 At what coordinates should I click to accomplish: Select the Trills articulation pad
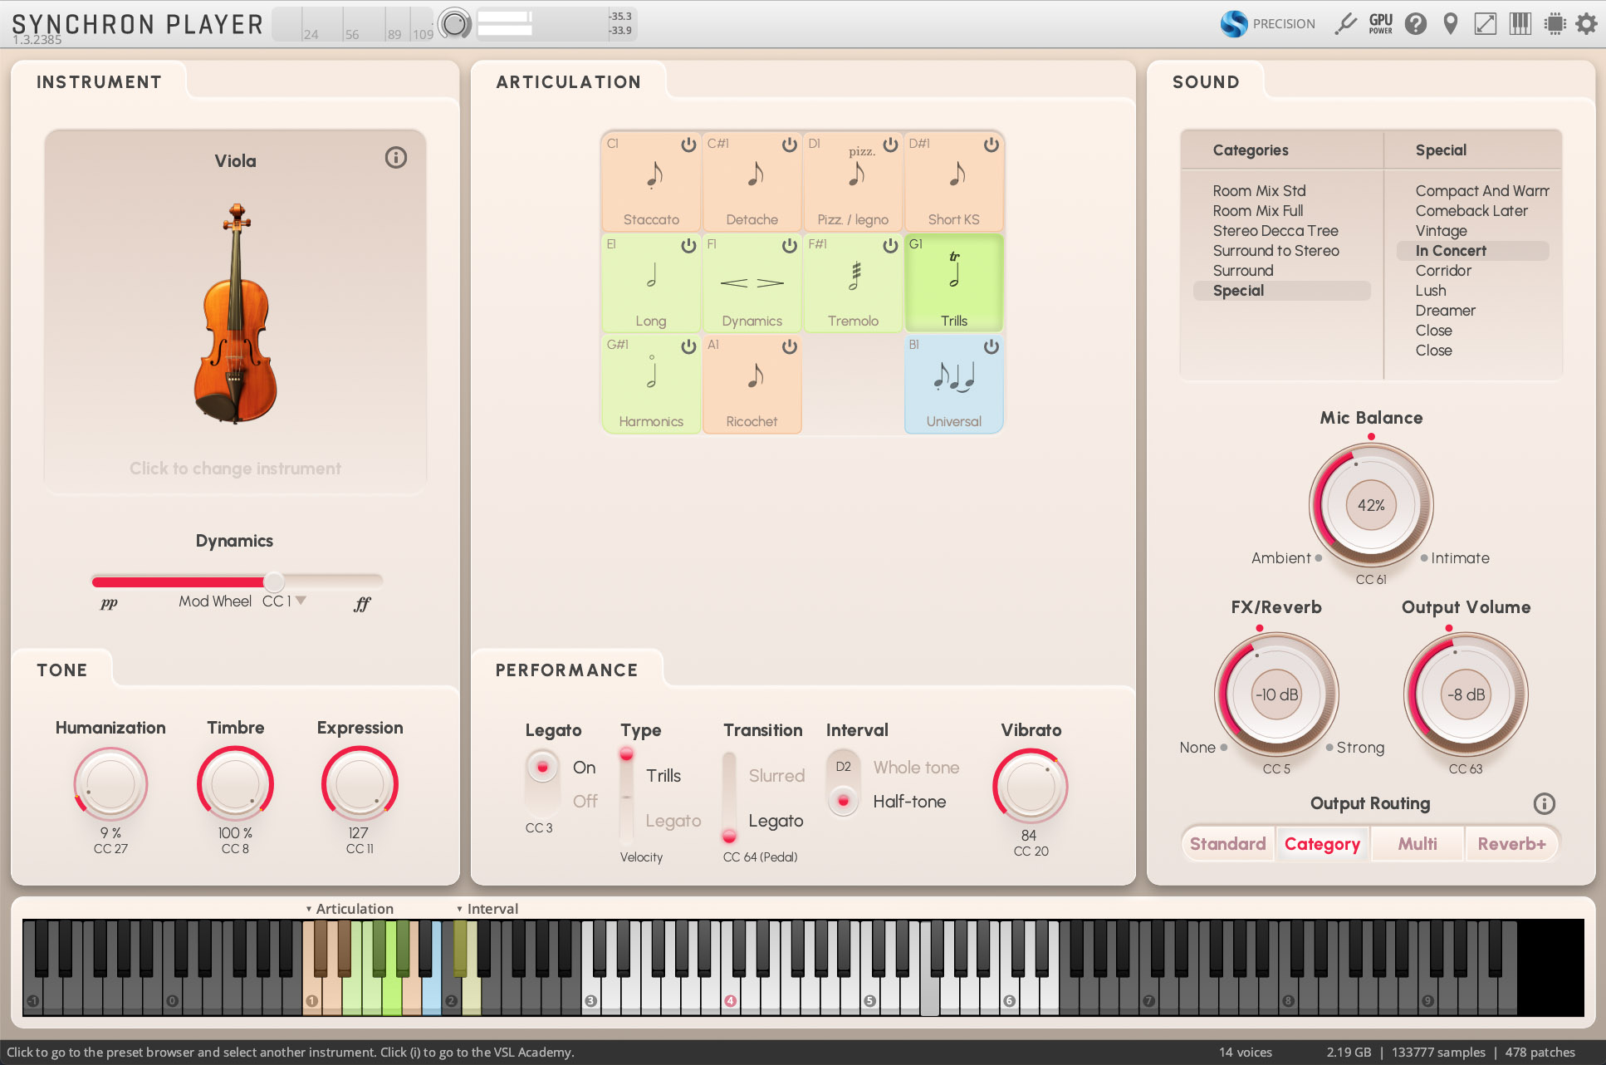click(x=954, y=282)
